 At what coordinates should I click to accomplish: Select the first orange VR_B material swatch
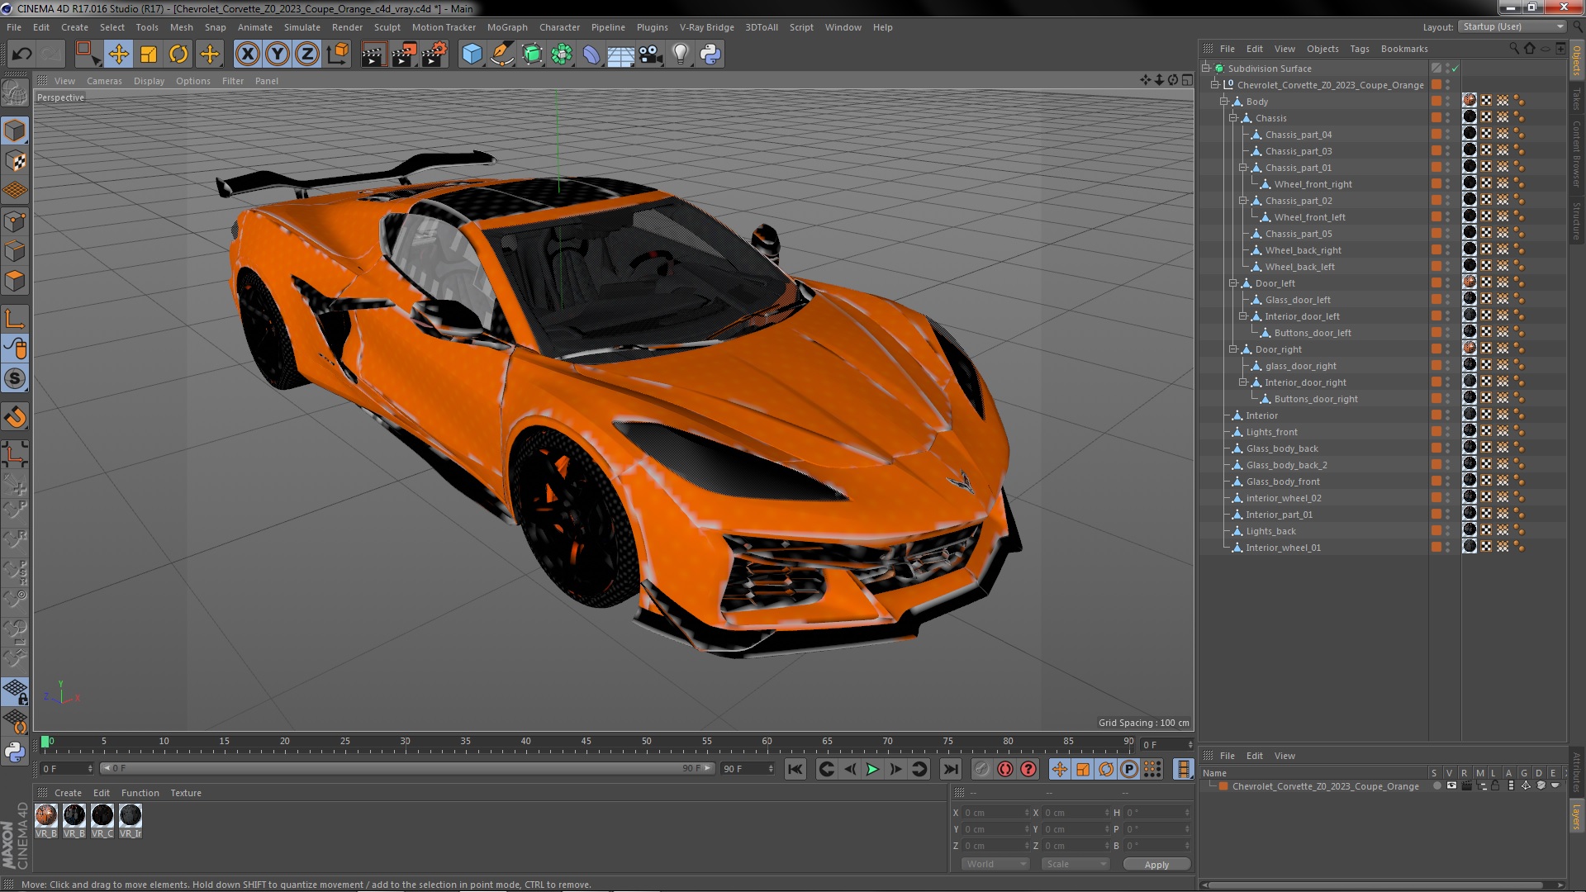pos(46,816)
